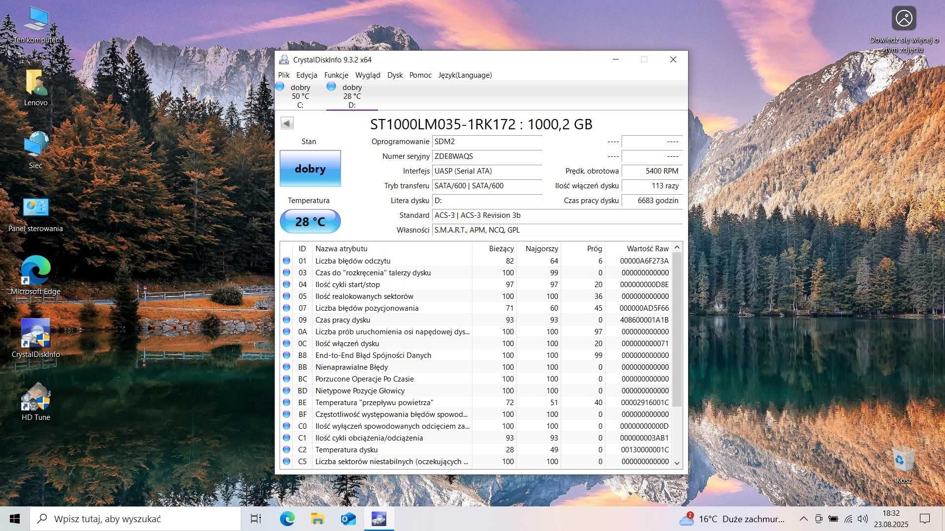Viewport: 945px width, 531px height.
Task: Click the 5400 RPM rotation speed field
Action: pos(652,171)
